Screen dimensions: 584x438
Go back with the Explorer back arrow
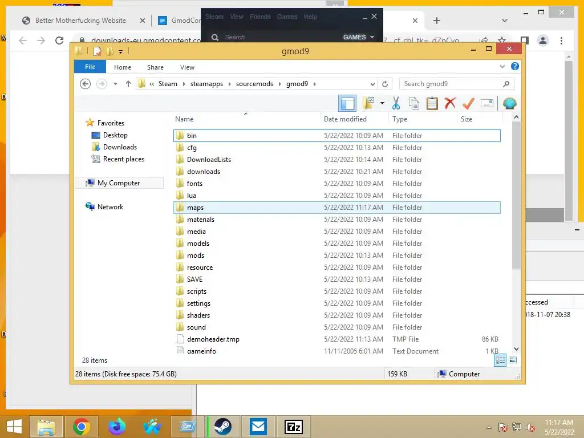pos(86,84)
